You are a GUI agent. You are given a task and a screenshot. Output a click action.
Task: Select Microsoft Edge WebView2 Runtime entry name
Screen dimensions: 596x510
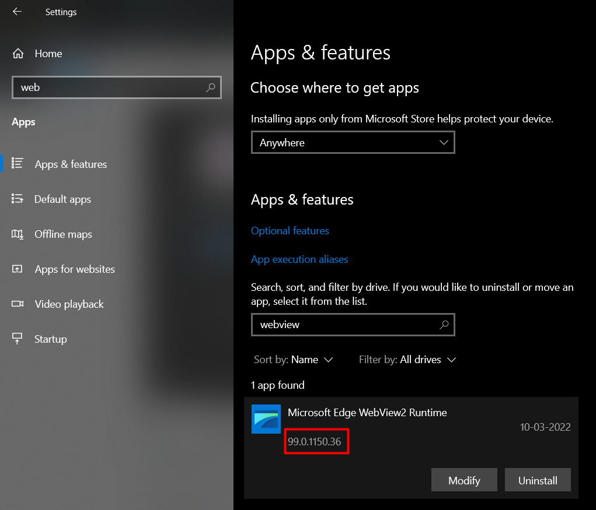[367, 413]
